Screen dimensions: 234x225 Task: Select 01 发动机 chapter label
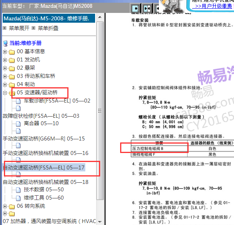pos(28,60)
